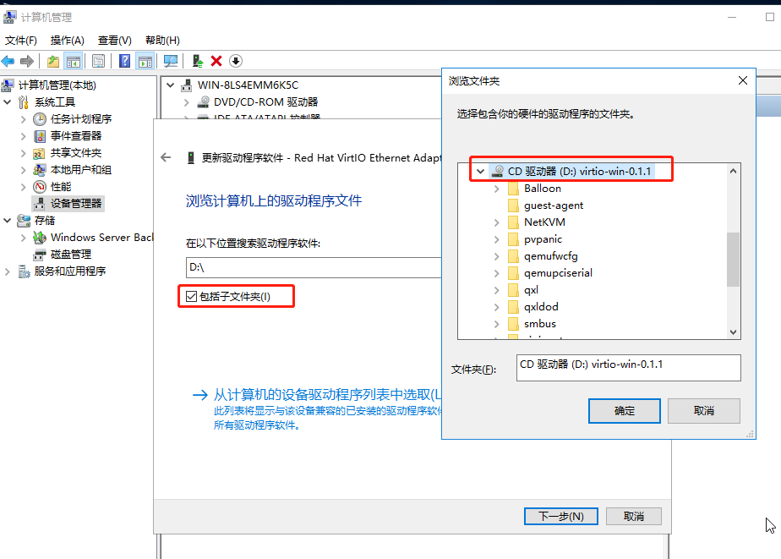The image size is (781, 559).
Task: Expand the qemufwcfg folder arrow
Action: click(x=497, y=256)
